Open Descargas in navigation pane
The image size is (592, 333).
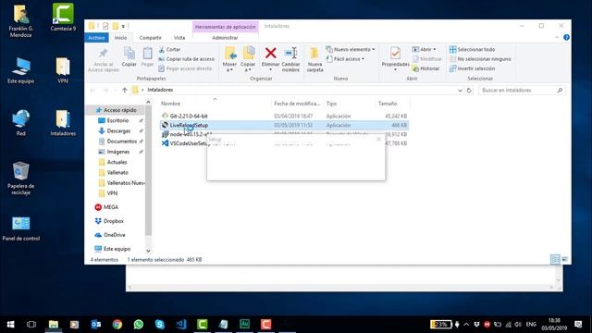pos(118,131)
